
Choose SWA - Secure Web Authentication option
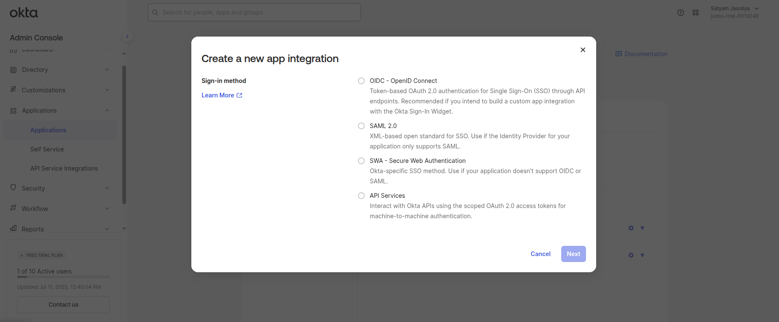click(361, 161)
